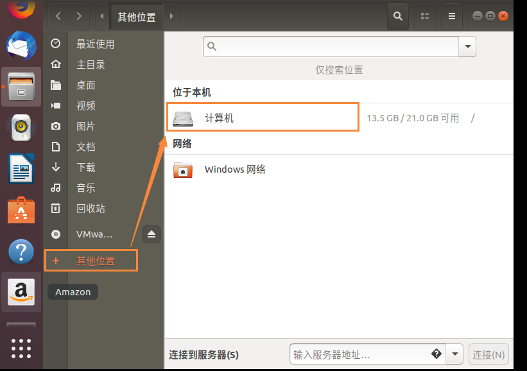Viewport: 527px width, 371px height.
Task: Click the 连接(N) button
Action: pos(488,354)
